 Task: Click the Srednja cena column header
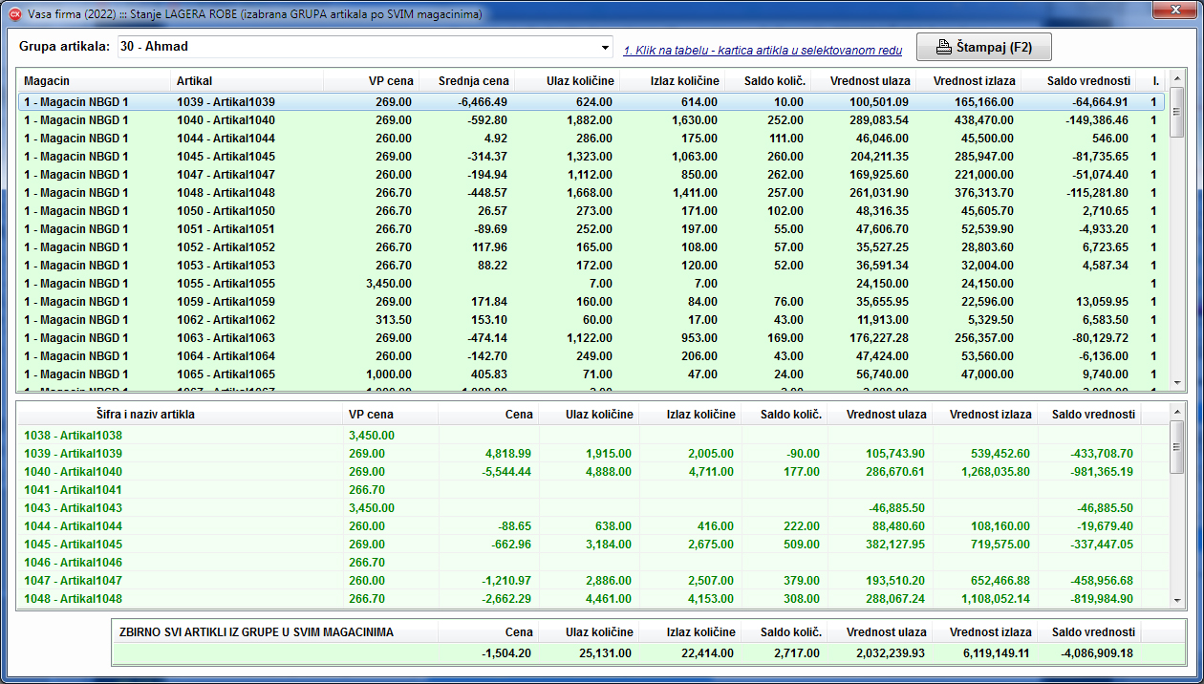tap(466, 81)
